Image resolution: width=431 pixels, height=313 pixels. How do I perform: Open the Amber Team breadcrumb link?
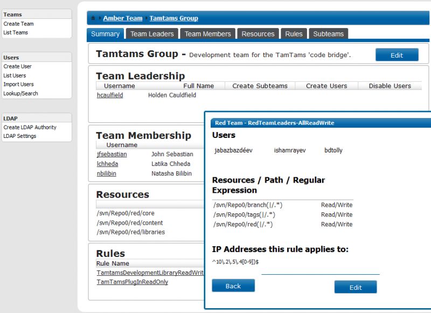(123, 18)
